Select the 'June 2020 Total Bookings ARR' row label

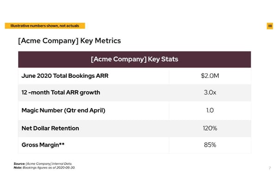point(65,76)
